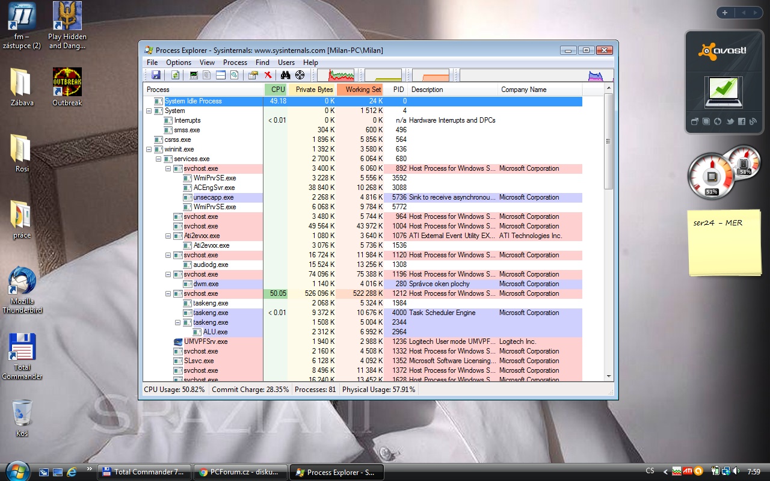Click the crosshair Find Window's Process icon
This screenshot has width=770, height=481.
point(300,75)
